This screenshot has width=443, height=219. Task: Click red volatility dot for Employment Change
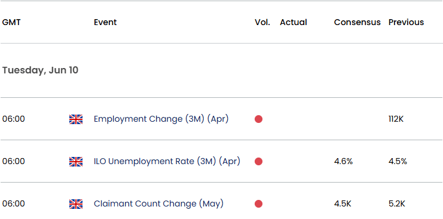[258, 119]
